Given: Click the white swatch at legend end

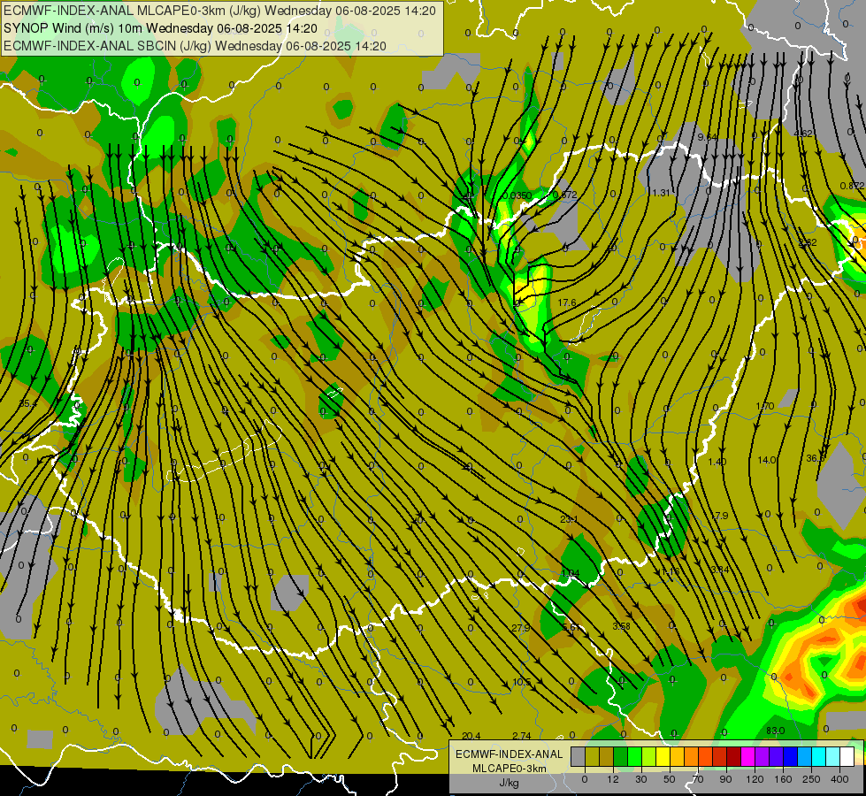Looking at the screenshot, I should [x=847, y=756].
